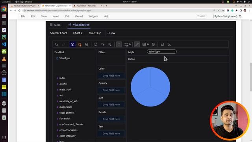Open the mark type selector icon
252x142 pixels.
tap(80, 45)
